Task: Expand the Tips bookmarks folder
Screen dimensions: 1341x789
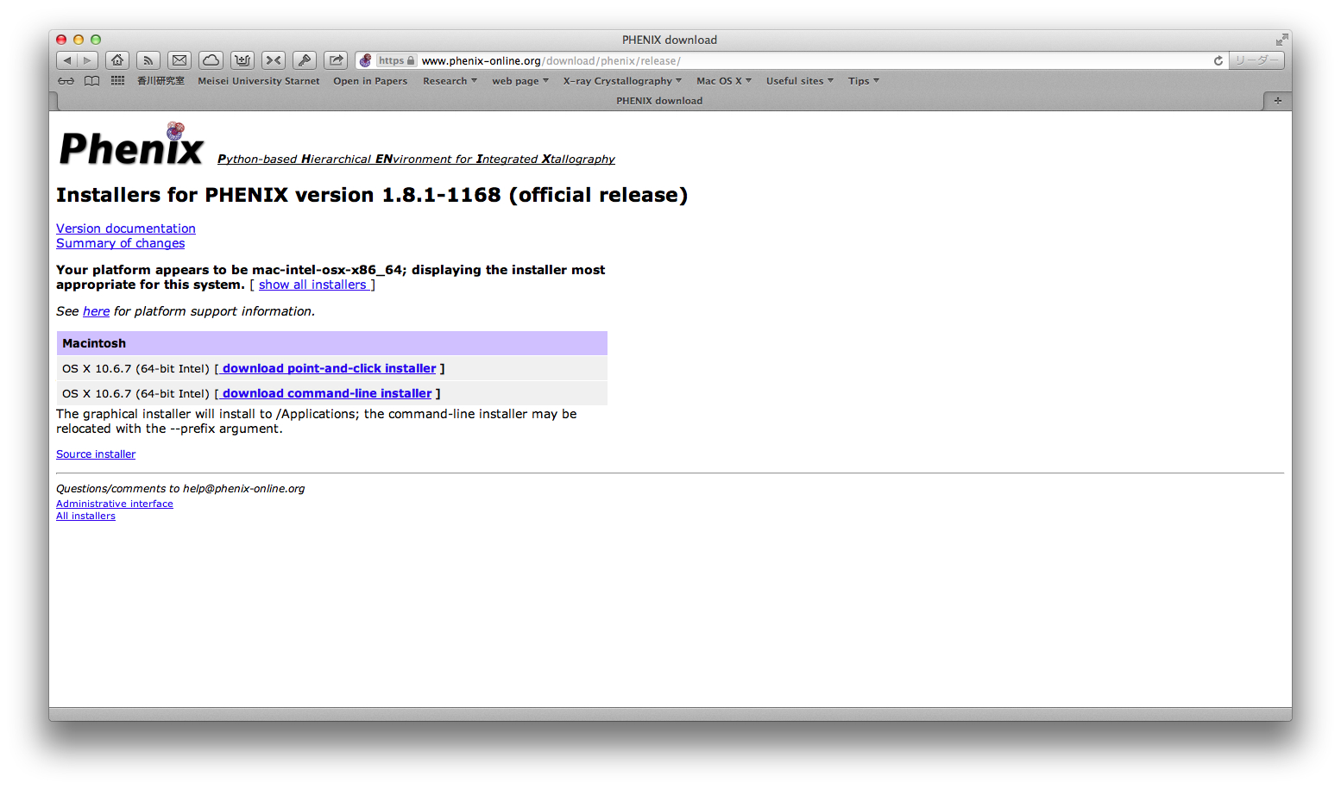Action: [x=864, y=81]
